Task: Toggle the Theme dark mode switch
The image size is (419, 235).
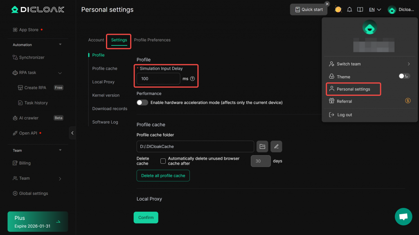Action: pyautogui.click(x=404, y=76)
